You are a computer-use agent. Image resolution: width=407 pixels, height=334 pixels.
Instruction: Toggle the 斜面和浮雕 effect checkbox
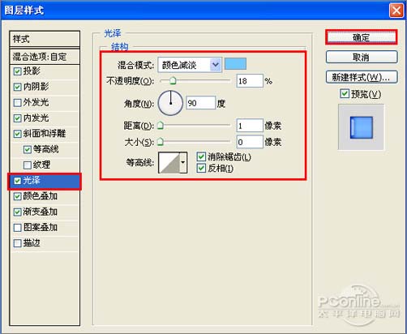click(x=17, y=134)
